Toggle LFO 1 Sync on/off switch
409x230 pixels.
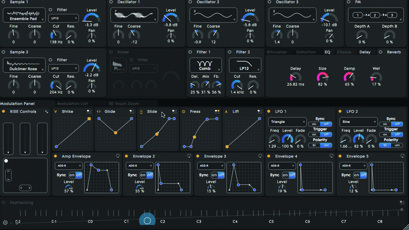(320, 124)
